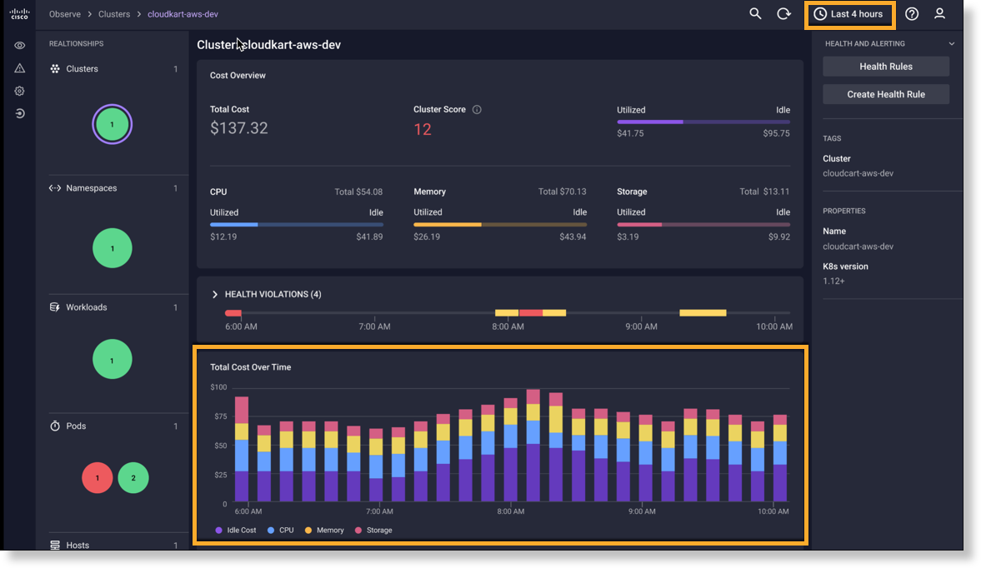Select the green Clusters health circle

pyautogui.click(x=112, y=124)
